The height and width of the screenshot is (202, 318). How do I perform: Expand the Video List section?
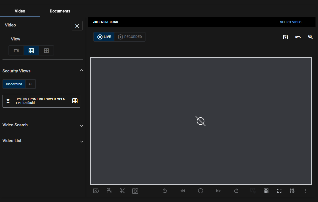pos(81,141)
